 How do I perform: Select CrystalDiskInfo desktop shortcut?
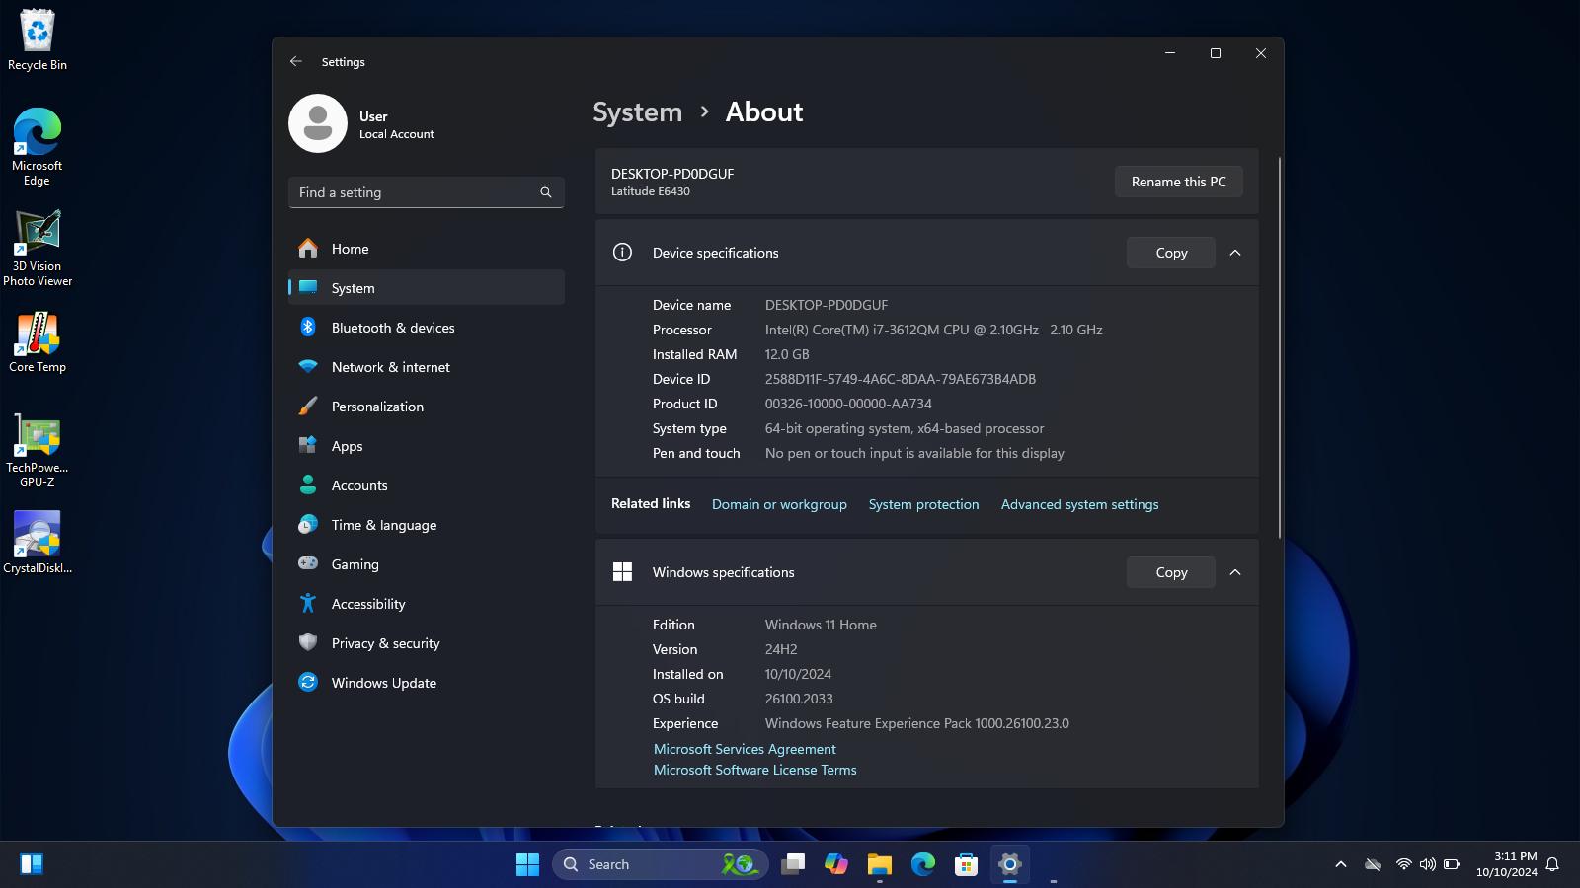[x=38, y=542]
